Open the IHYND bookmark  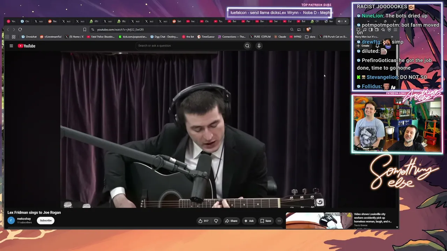click(x=295, y=37)
